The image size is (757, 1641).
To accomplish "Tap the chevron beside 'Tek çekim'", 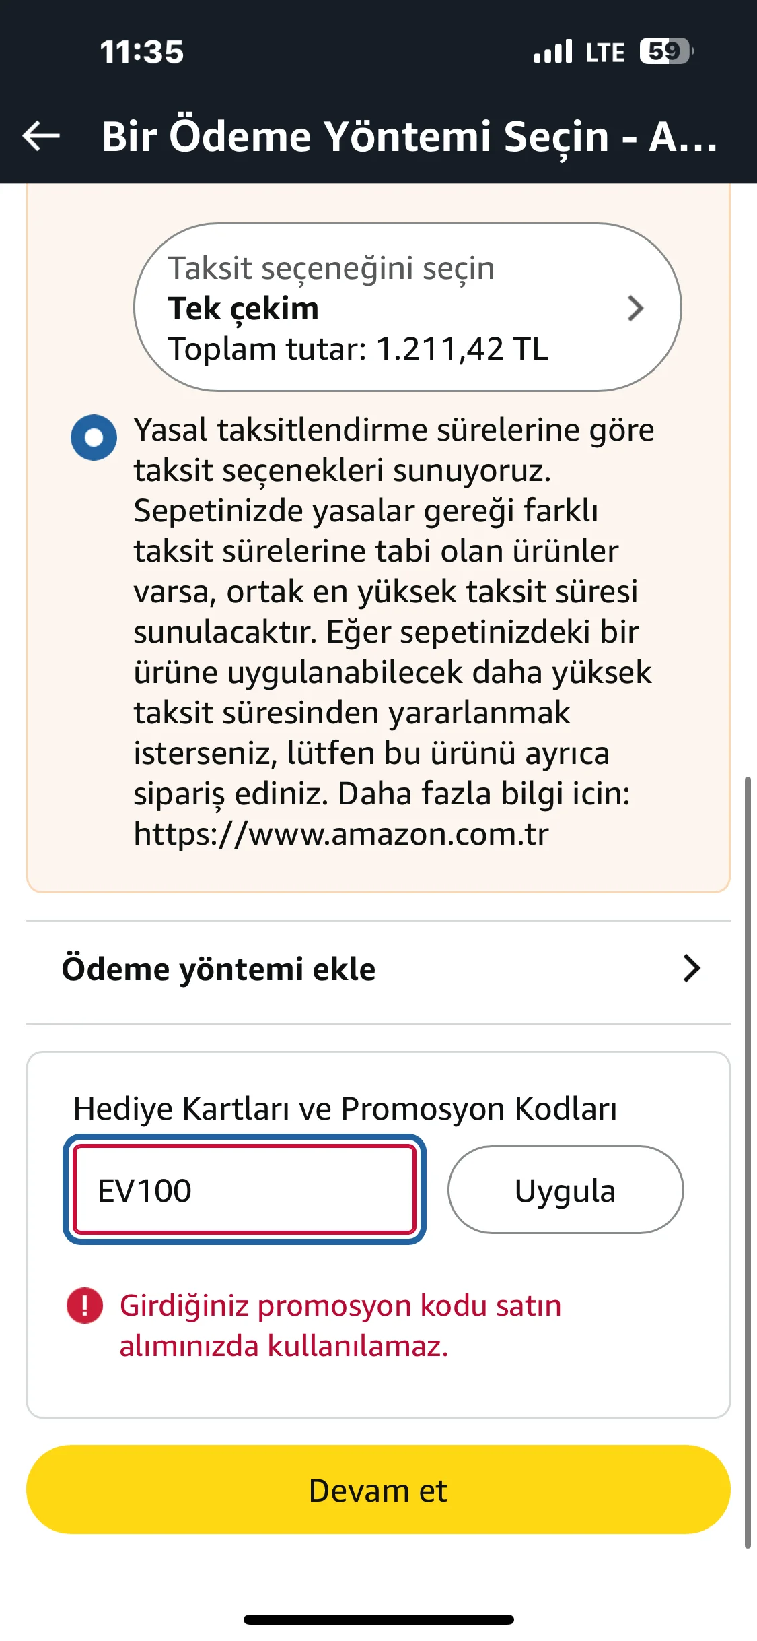I will click(x=635, y=309).
